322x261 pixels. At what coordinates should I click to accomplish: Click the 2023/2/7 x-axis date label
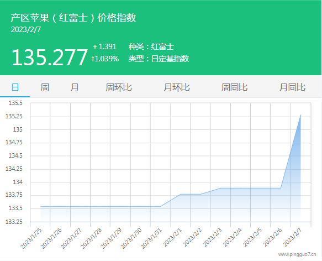[x=292, y=237]
